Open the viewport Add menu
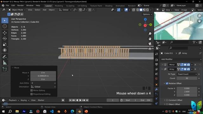The width and height of the screenshot is (203, 114). pos(44,10)
